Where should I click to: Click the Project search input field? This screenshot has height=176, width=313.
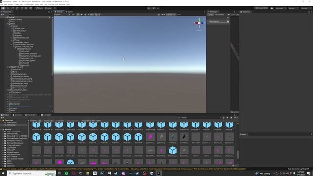[200, 118]
